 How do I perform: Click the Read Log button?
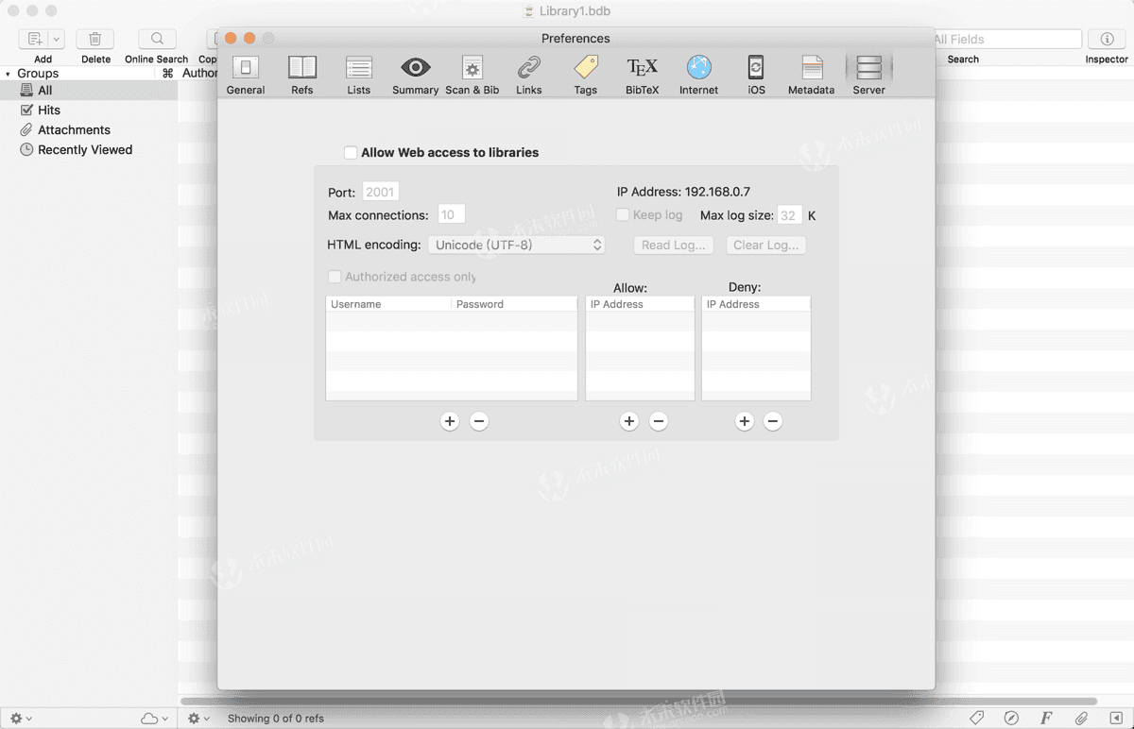click(673, 245)
